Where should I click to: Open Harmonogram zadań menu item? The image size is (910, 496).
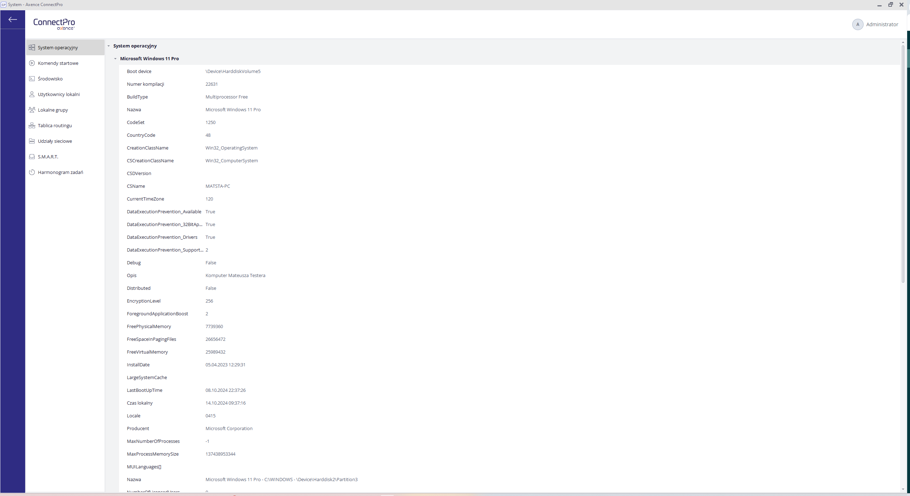click(x=65, y=172)
